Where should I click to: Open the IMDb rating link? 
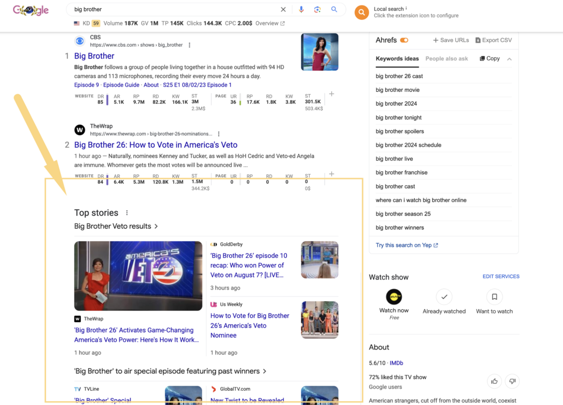pyautogui.click(x=396, y=363)
